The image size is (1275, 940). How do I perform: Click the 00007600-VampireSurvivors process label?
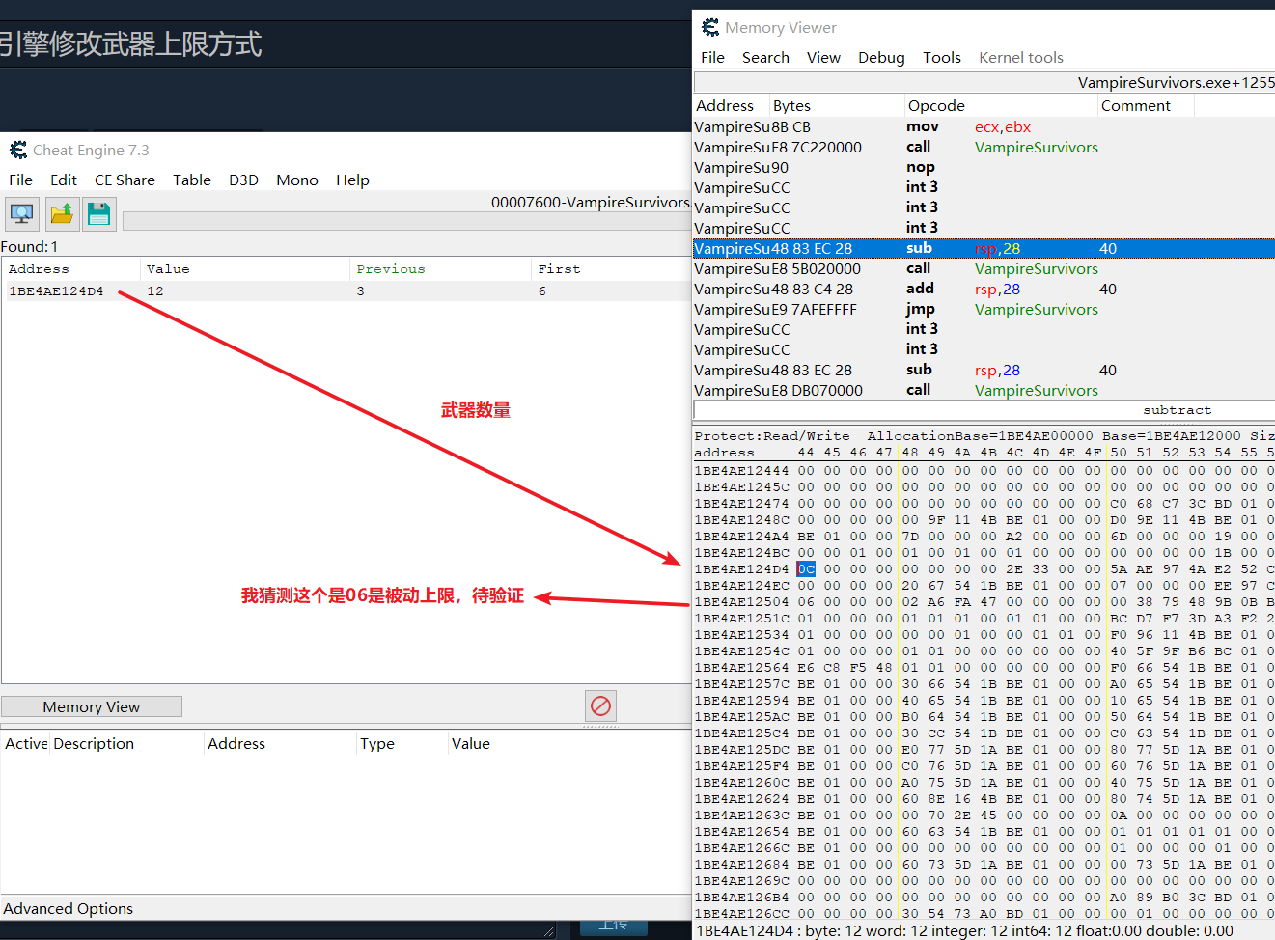point(590,202)
